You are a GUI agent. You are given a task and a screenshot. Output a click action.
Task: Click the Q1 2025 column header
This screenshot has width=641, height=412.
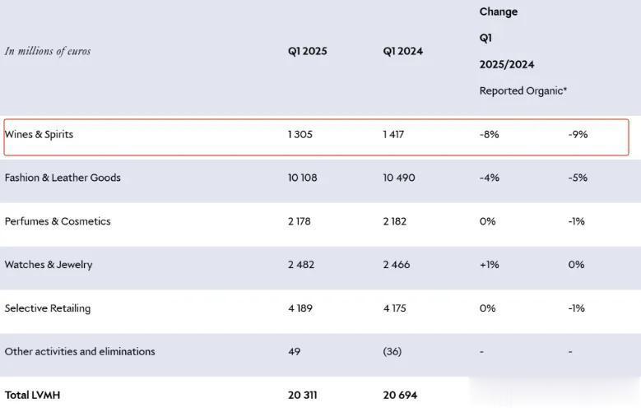[308, 52]
